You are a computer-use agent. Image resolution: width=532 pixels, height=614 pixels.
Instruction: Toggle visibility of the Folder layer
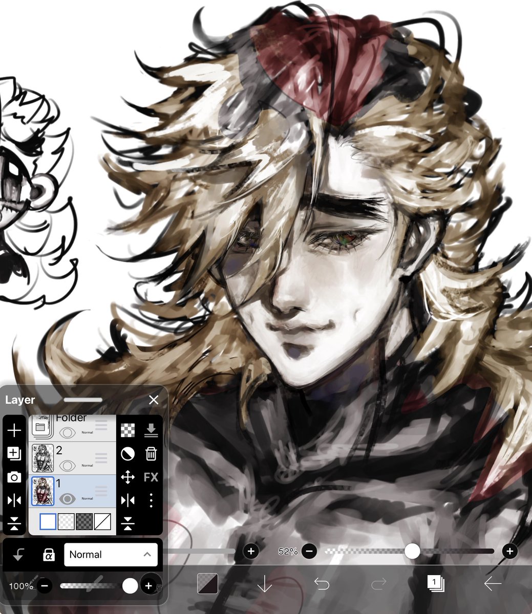[68, 433]
